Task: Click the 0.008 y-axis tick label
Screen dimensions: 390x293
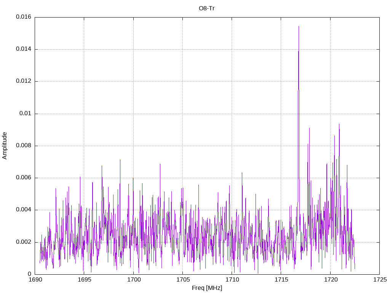Action: pos(24,145)
